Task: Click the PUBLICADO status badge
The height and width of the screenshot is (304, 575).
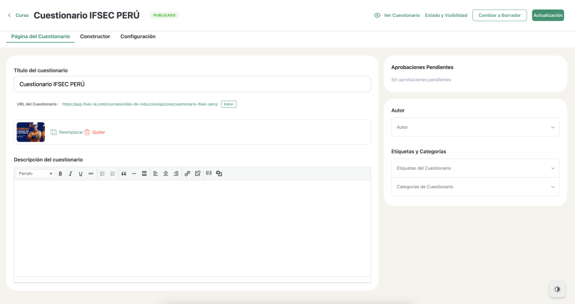Action: click(165, 15)
